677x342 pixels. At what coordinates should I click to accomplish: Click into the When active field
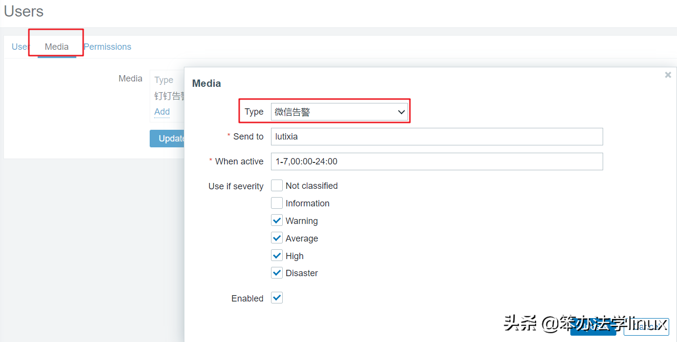[436, 161]
